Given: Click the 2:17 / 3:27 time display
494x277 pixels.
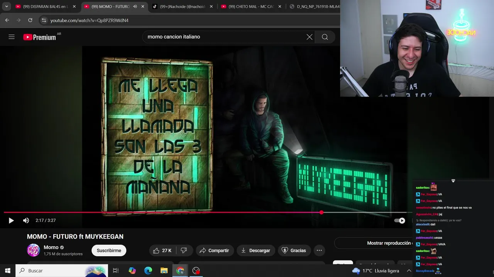Looking at the screenshot, I should (x=46, y=220).
